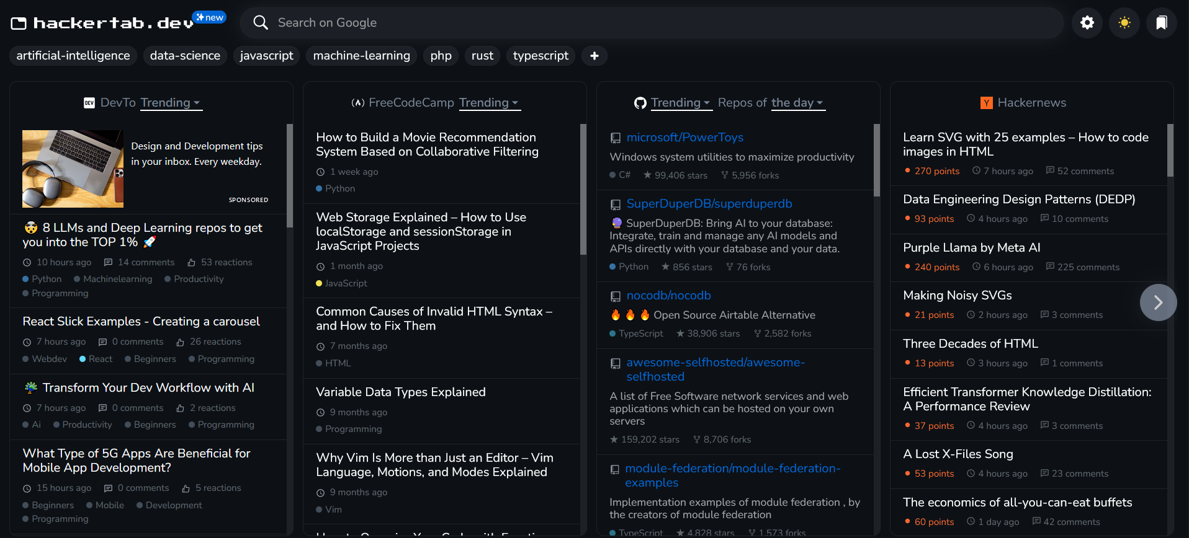Open Common Causes of Invalid HTML Syntax

(x=434, y=319)
